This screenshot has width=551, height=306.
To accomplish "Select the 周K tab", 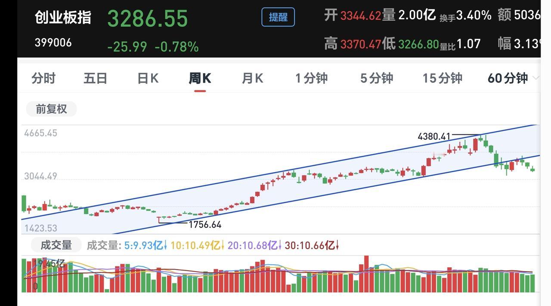I will coord(200,78).
